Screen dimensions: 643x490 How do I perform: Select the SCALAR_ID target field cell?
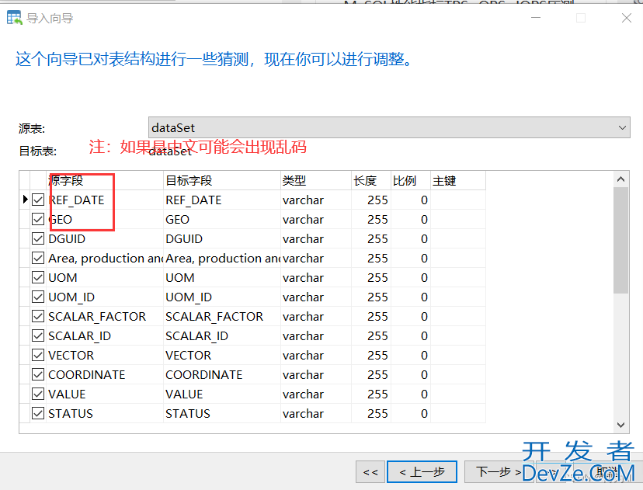click(222, 335)
